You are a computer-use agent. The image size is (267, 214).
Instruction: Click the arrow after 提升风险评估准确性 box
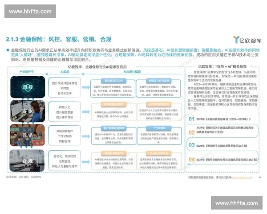(x=86, y=87)
